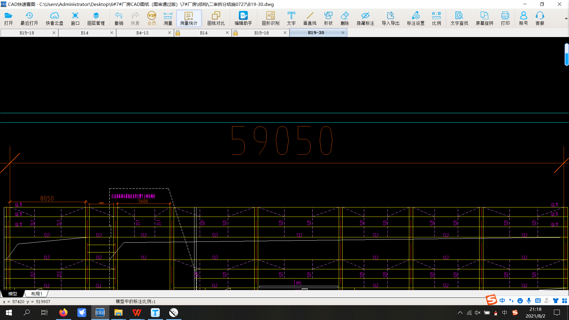
Task: Click the drawing compare (图纸对比) icon
Action: click(x=216, y=18)
